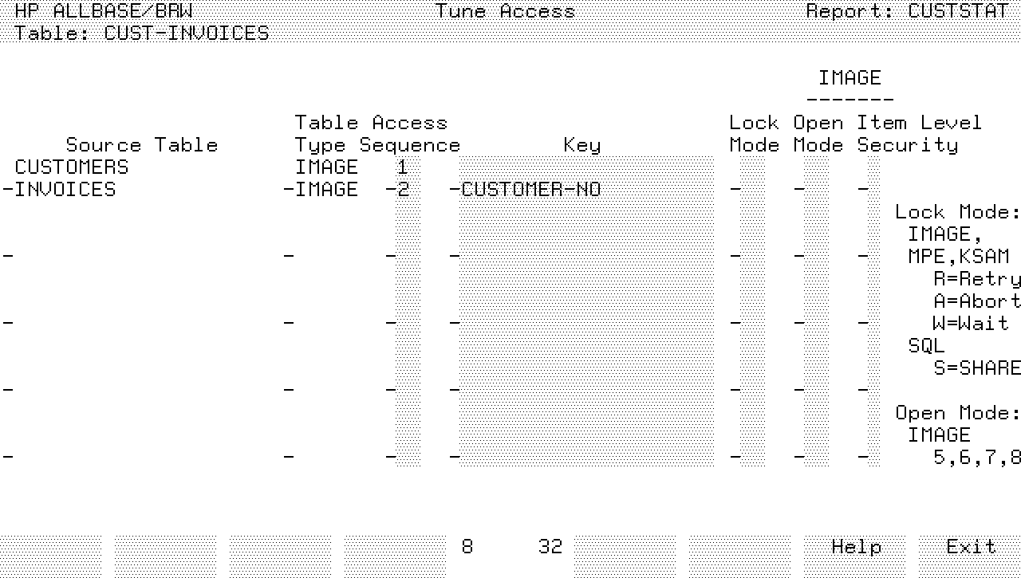Click the first blank function key
The image size is (1021, 578).
[51, 547]
